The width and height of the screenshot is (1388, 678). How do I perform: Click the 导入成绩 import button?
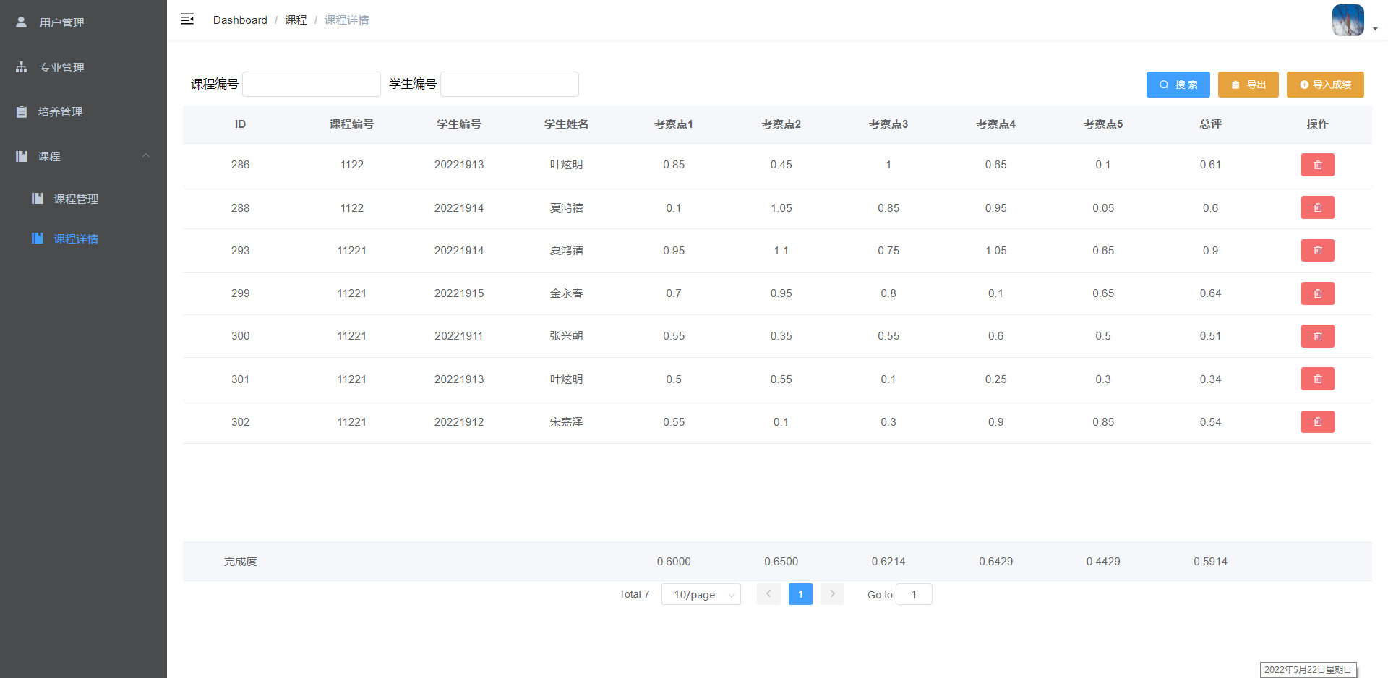coord(1325,85)
